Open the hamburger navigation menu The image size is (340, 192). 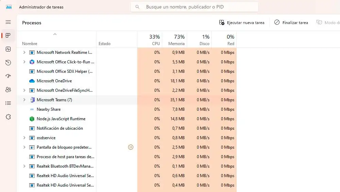8,22
